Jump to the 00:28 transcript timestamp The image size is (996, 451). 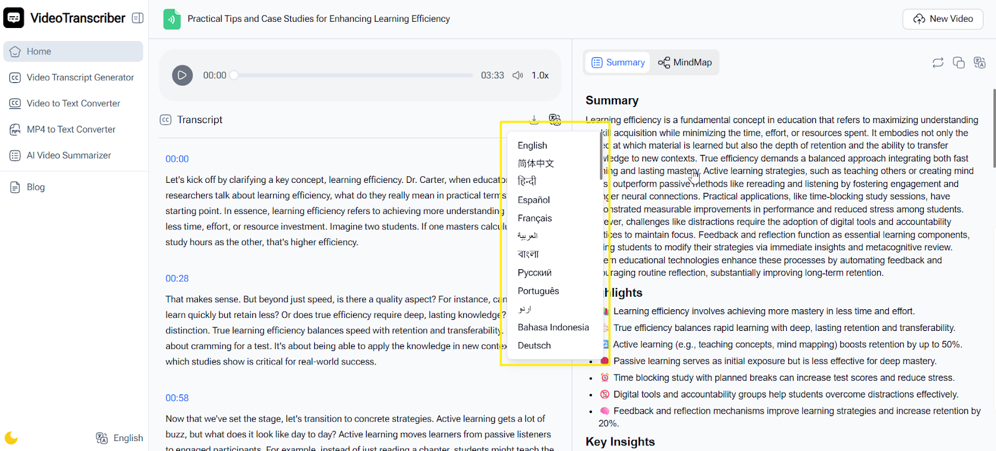[x=177, y=279]
